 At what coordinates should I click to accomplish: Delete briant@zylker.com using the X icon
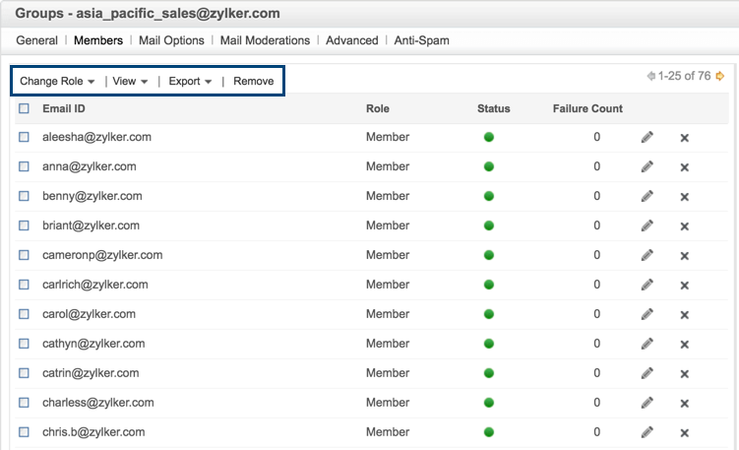684,226
